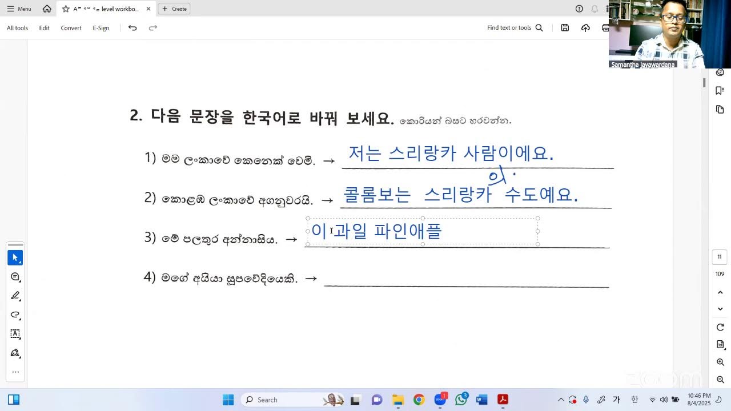Image resolution: width=731 pixels, height=411 pixels.
Task: Click the pen menu tray icon
Action: pyautogui.click(x=601, y=400)
